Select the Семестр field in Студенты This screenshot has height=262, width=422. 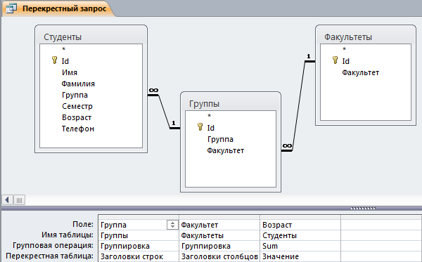[77, 106]
